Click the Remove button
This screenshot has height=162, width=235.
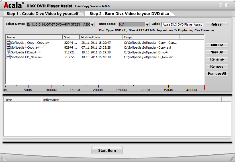tap(217, 67)
